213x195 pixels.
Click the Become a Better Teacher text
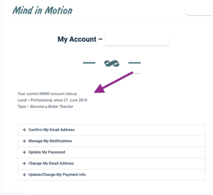[52, 107]
